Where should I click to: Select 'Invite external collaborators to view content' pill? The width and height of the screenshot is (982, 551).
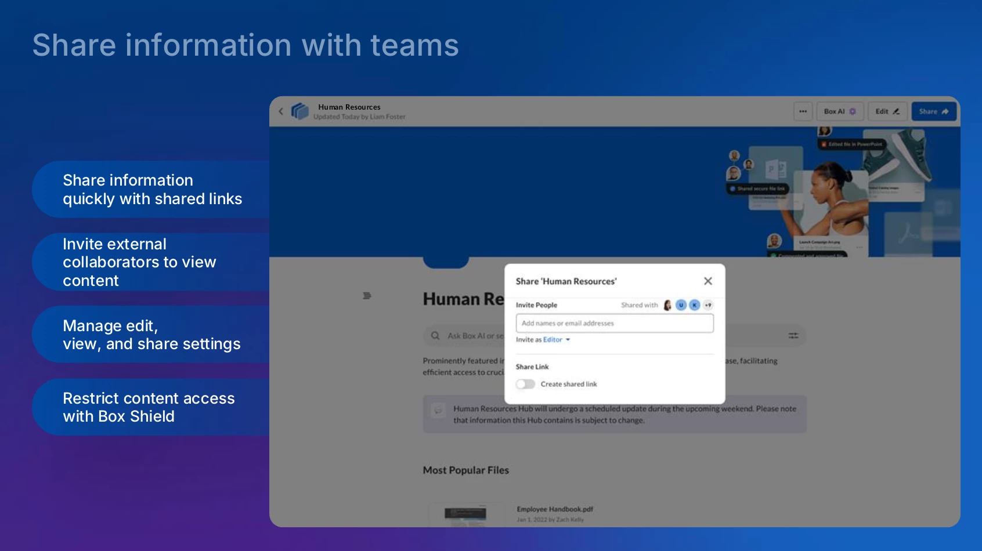click(x=151, y=262)
